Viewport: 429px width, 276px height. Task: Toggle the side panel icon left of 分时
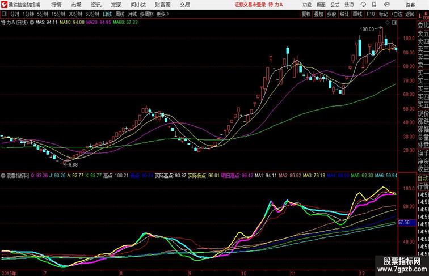[x=4, y=14]
